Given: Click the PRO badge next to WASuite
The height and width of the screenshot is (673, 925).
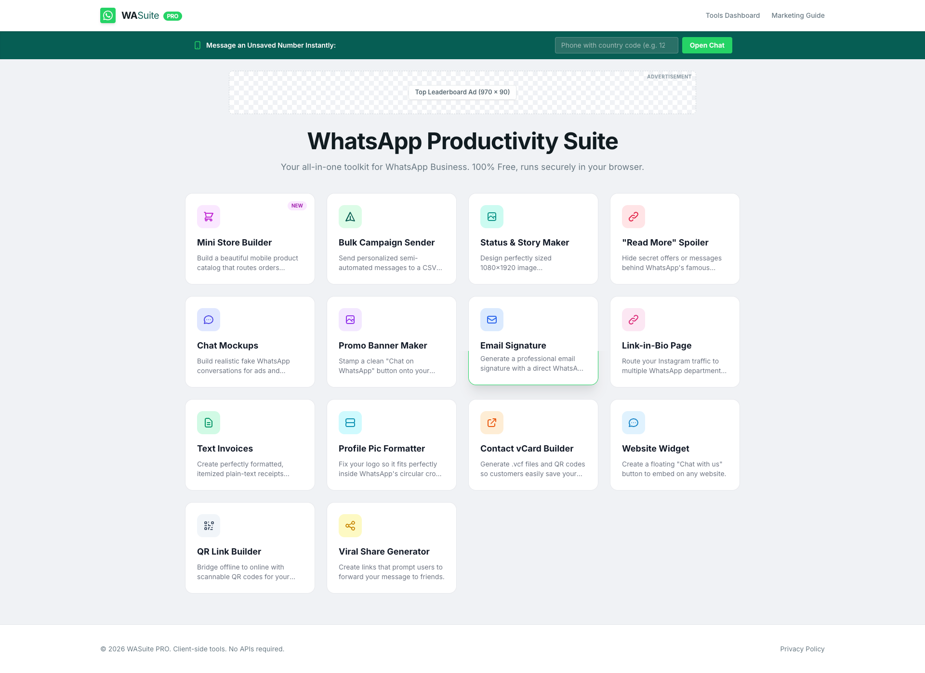Looking at the screenshot, I should point(172,16).
